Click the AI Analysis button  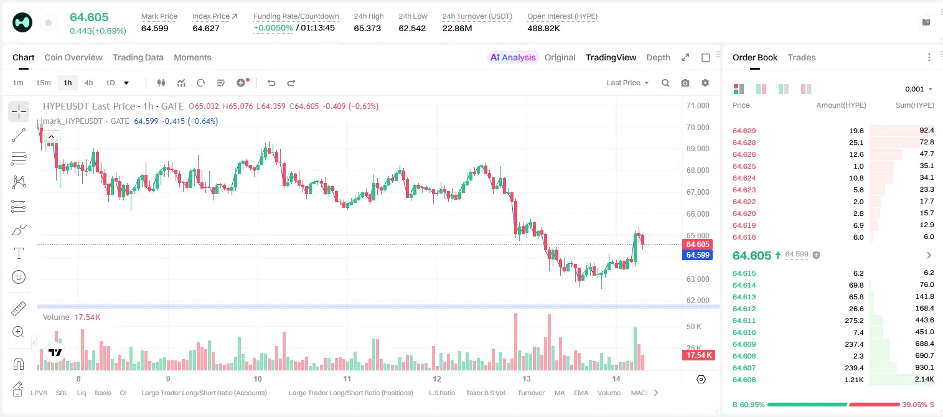[513, 57]
